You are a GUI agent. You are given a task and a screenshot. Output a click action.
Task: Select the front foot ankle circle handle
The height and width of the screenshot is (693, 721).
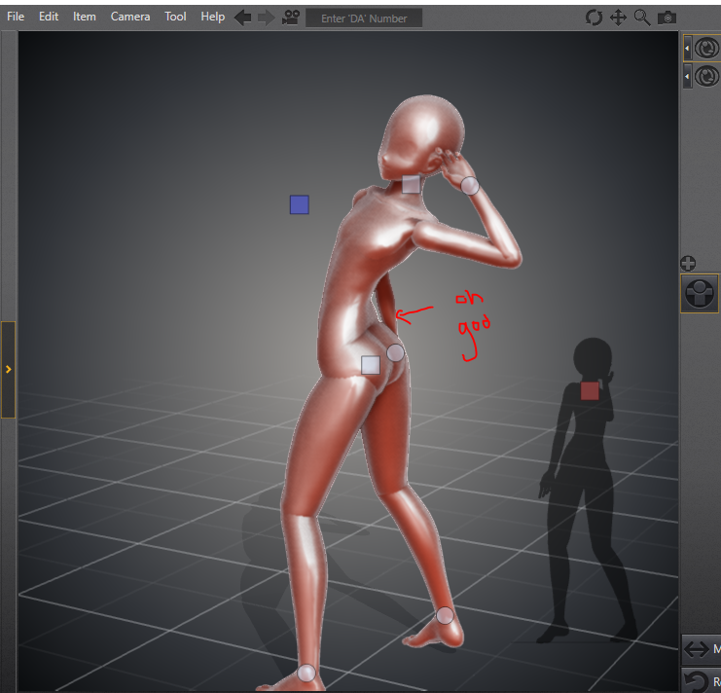tap(306, 673)
